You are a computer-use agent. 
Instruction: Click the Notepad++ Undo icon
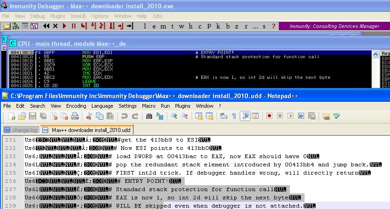(x=124, y=116)
